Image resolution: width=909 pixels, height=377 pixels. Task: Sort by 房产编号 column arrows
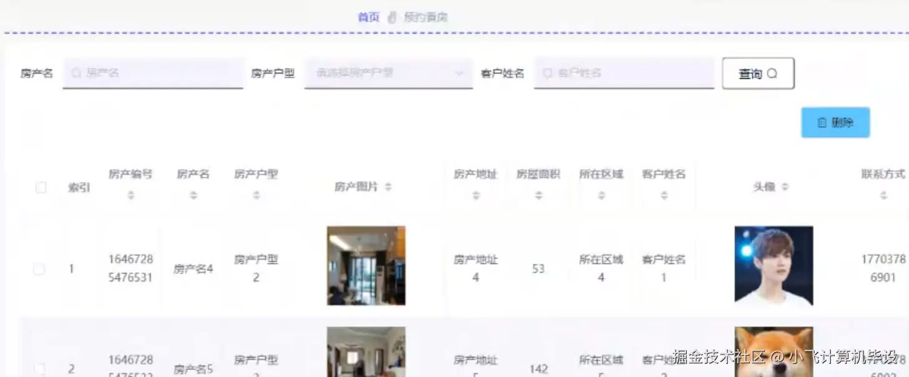coord(130,195)
